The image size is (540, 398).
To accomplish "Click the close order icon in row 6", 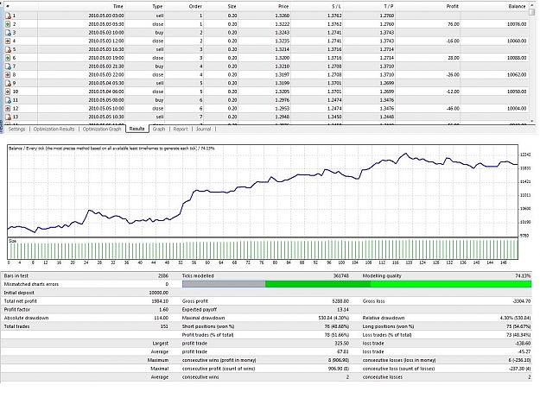I will tap(9, 58).
